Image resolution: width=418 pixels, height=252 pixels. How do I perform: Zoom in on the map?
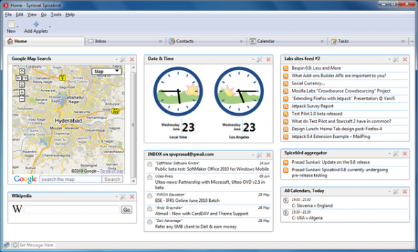(22, 92)
